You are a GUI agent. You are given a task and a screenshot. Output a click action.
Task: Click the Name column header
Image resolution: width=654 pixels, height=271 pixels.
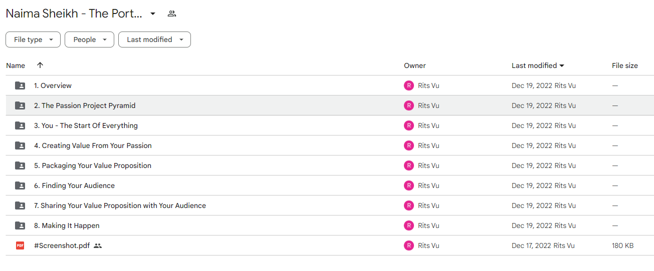[x=16, y=65]
